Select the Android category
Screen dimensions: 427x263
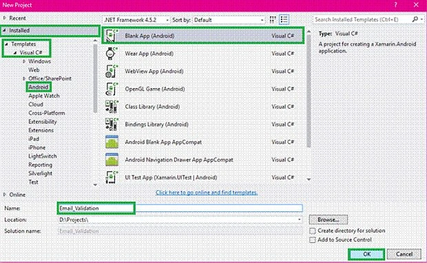pos(39,87)
